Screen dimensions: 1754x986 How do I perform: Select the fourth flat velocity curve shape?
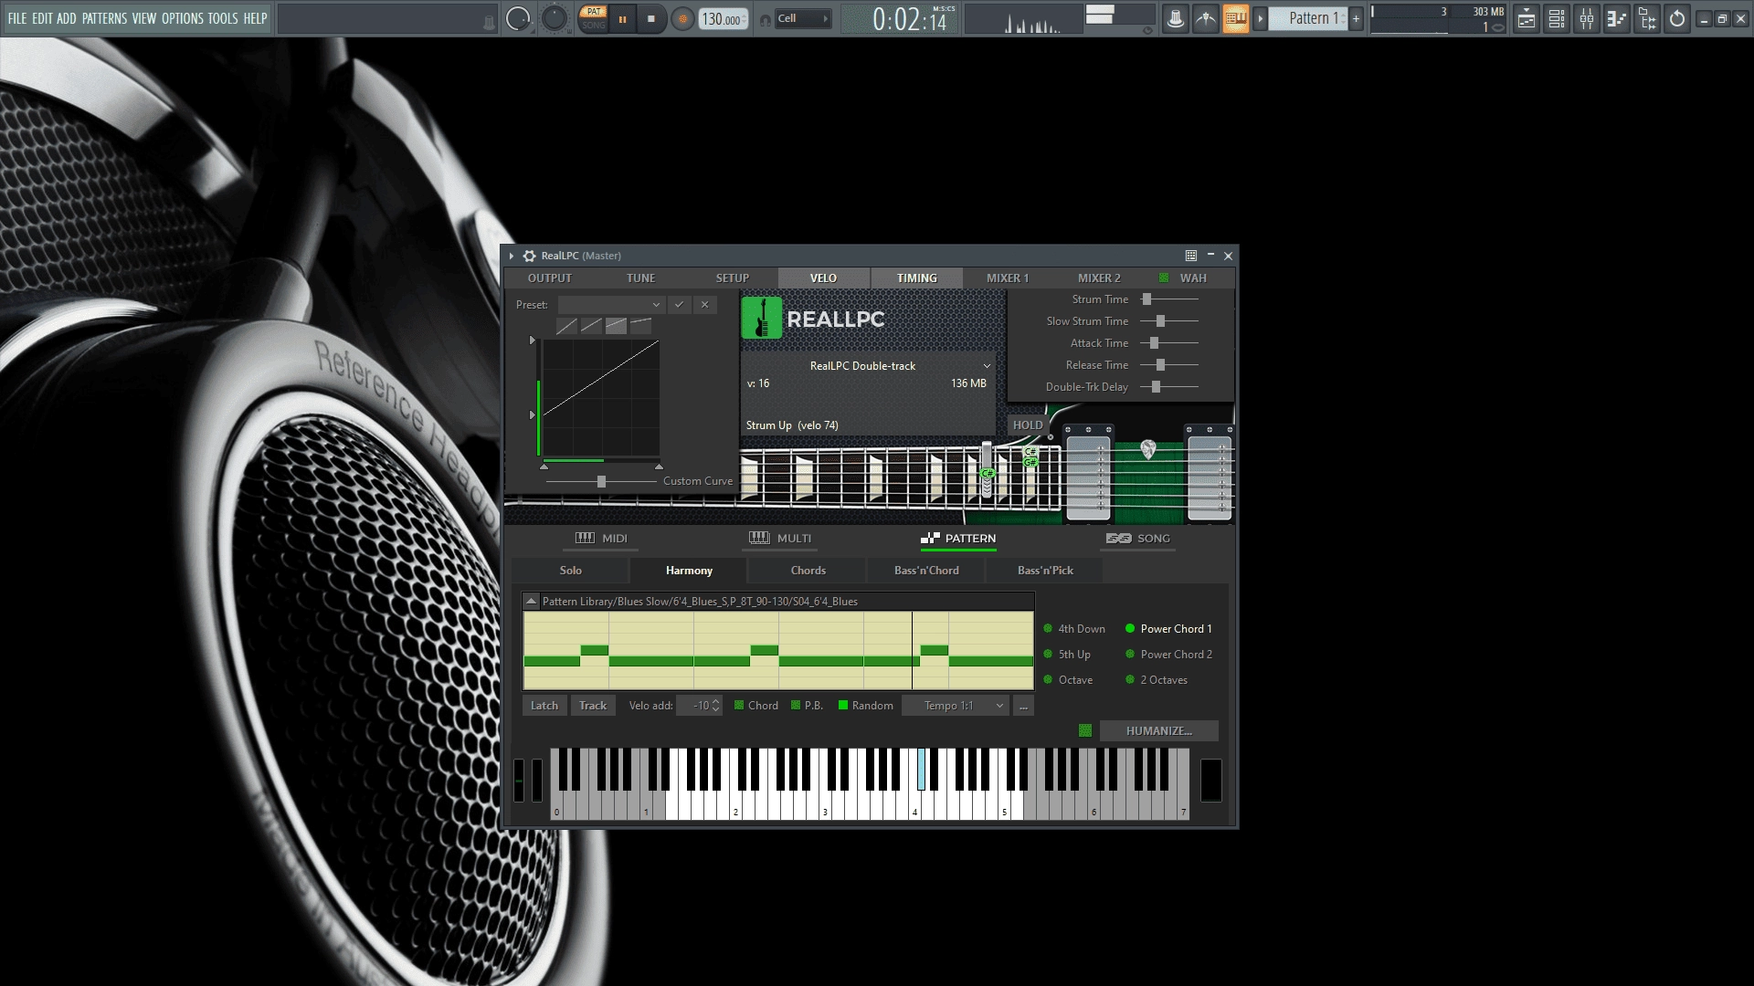tap(640, 326)
